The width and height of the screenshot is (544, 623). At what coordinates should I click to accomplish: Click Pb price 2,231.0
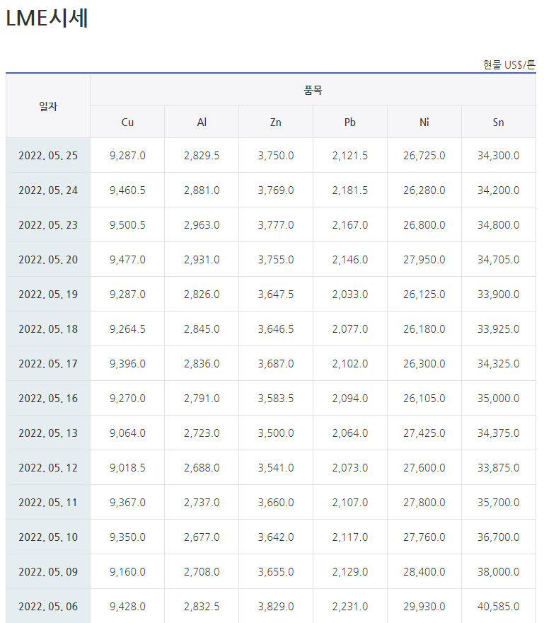click(350, 606)
